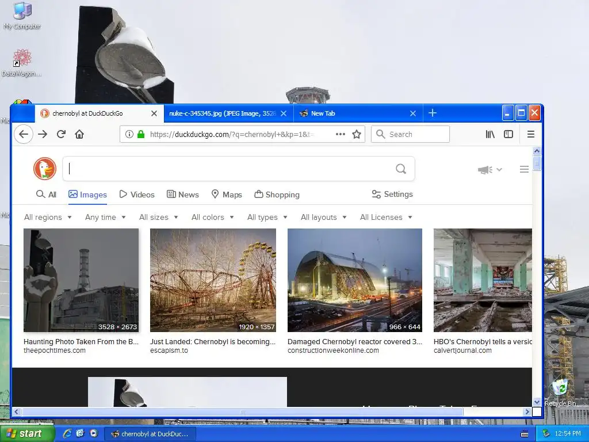
Task: Switch to the nuke-c-345345.jpg tab
Action: coord(228,113)
